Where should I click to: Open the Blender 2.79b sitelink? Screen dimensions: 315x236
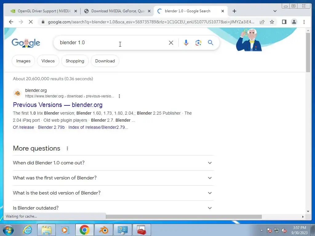click(51, 127)
